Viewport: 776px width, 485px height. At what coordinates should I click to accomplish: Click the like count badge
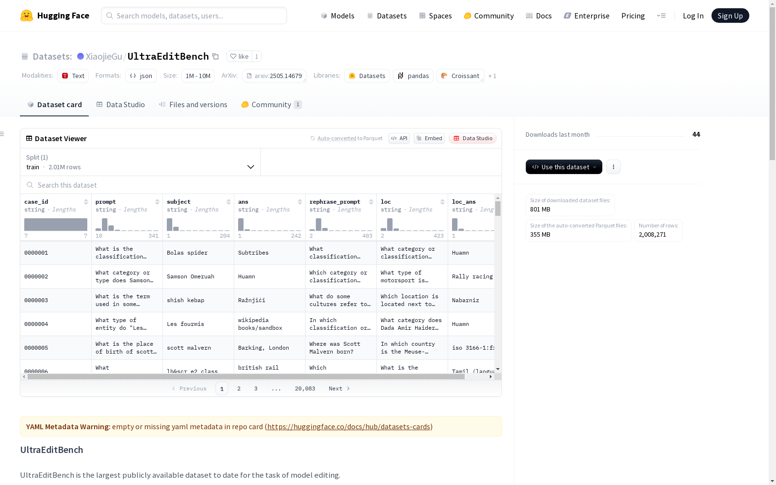pyautogui.click(x=257, y=56)
